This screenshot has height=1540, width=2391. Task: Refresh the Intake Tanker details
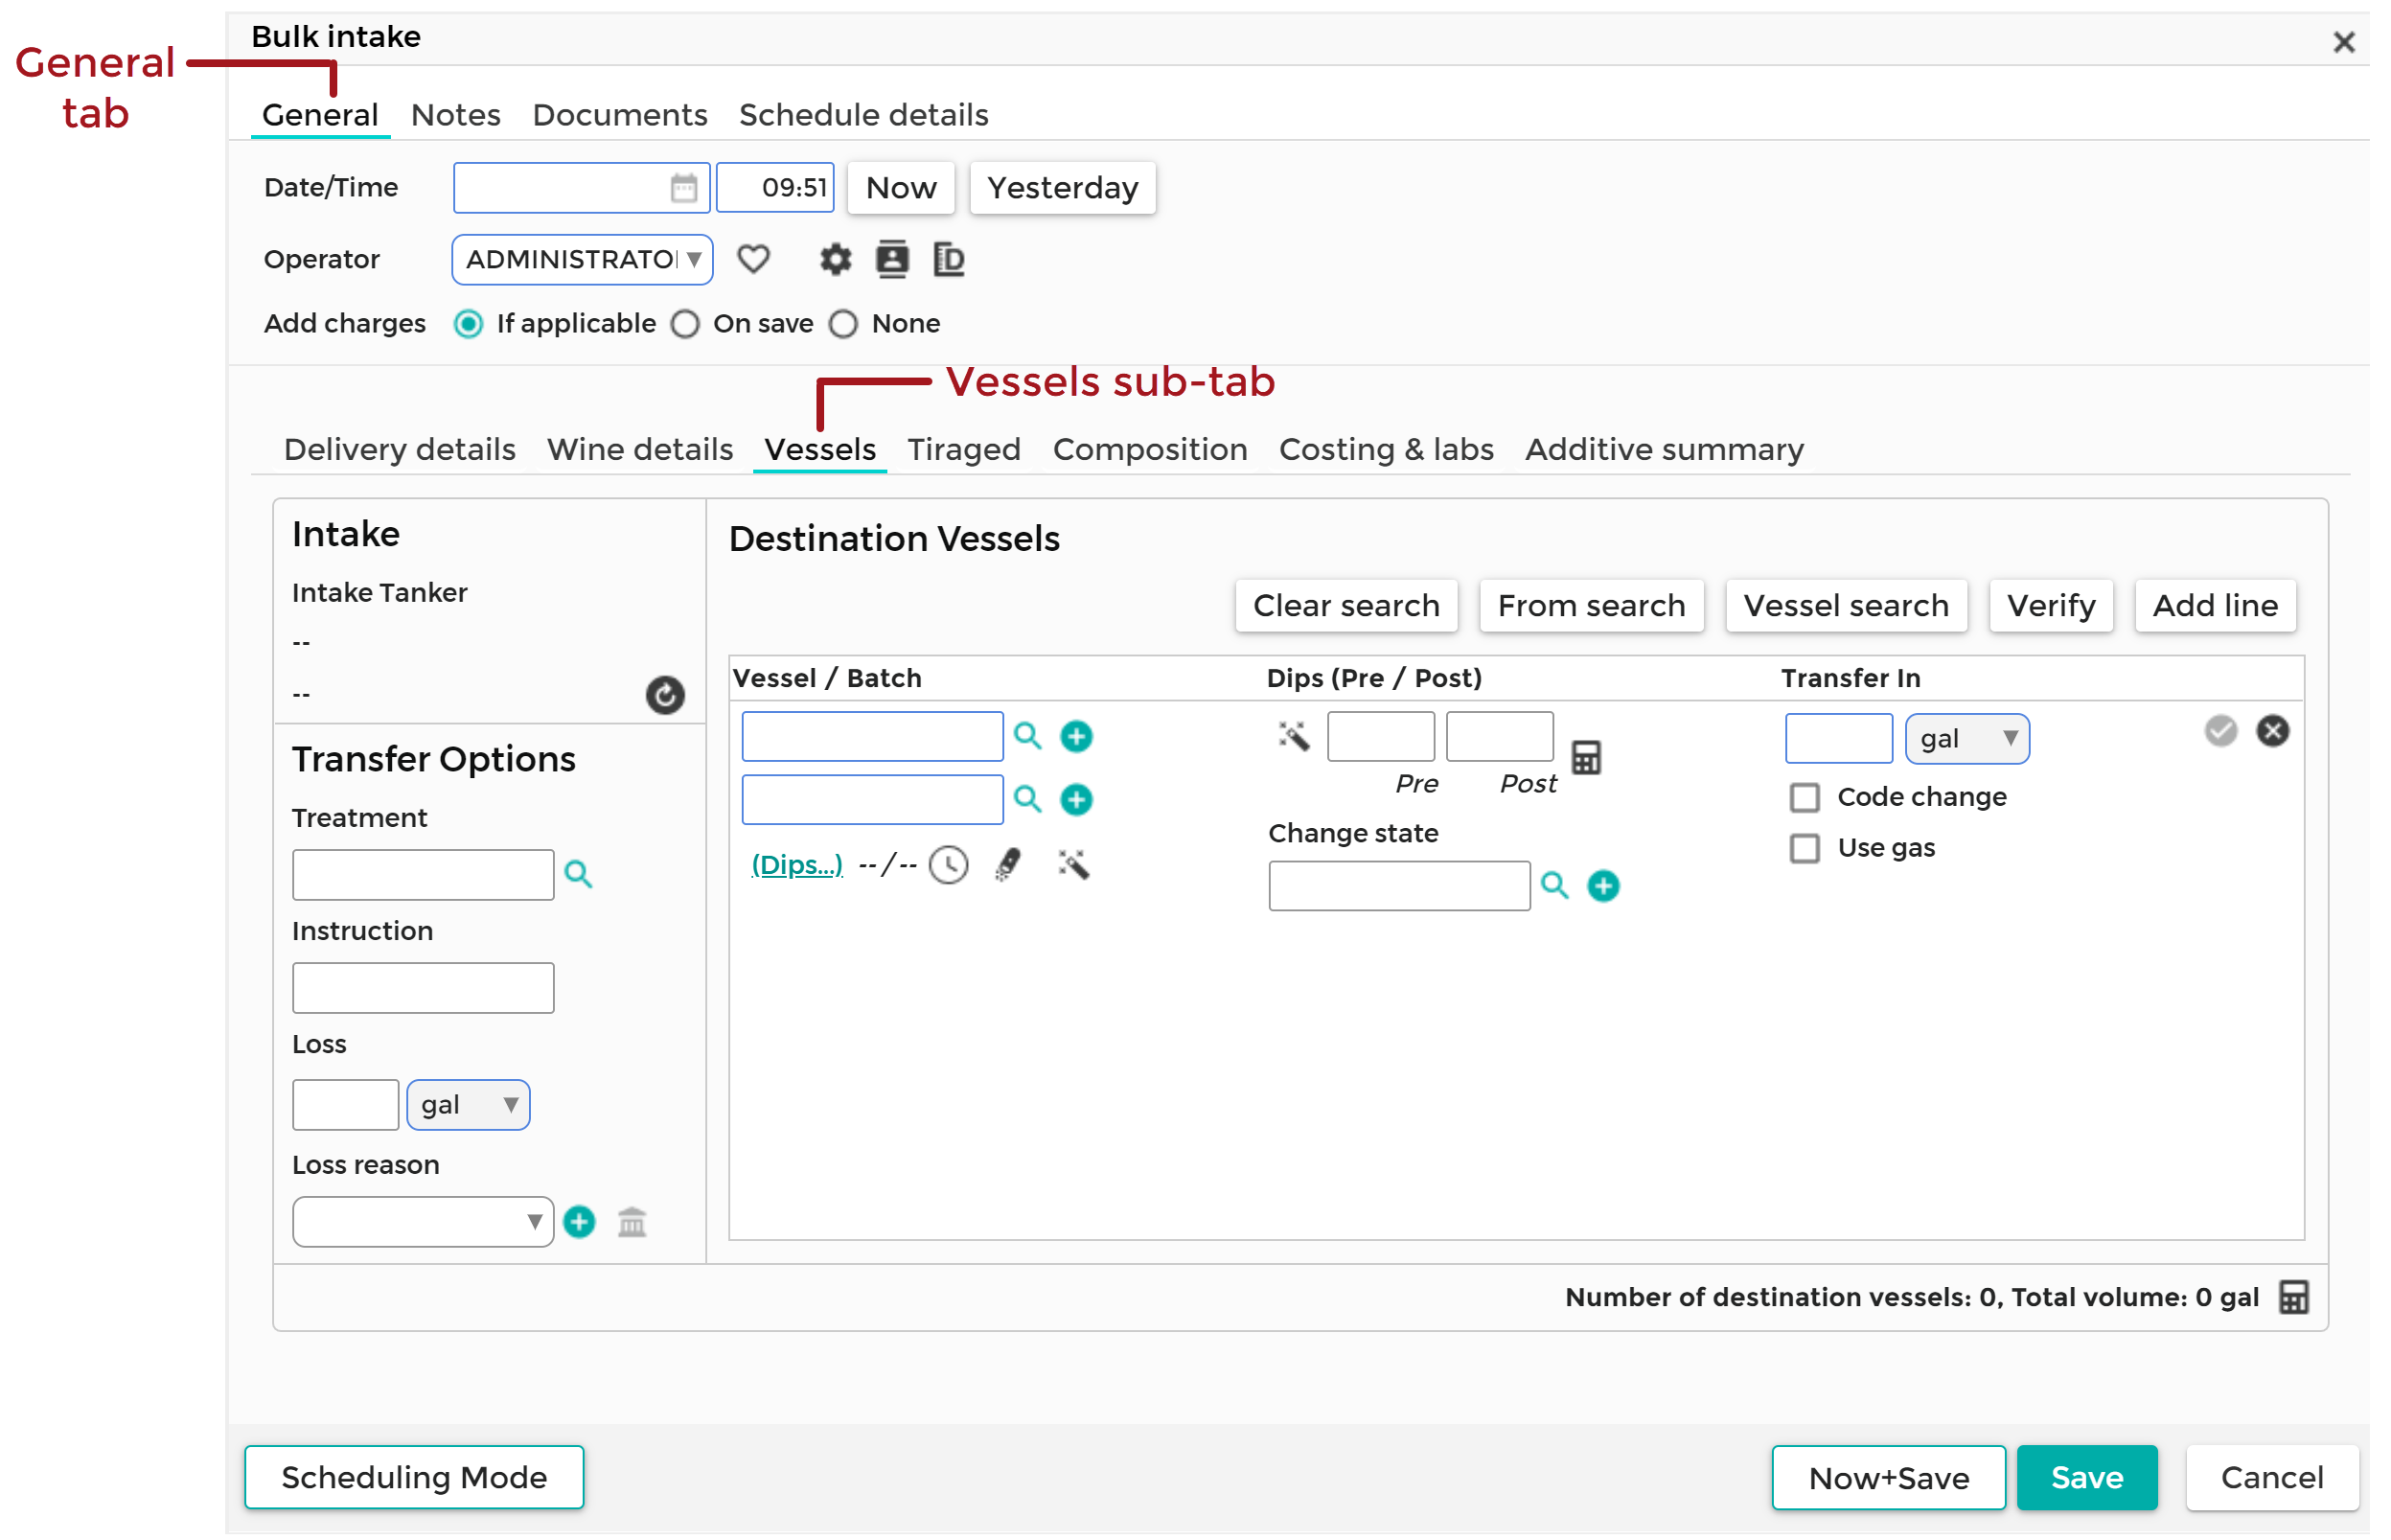tap(665, 694)
